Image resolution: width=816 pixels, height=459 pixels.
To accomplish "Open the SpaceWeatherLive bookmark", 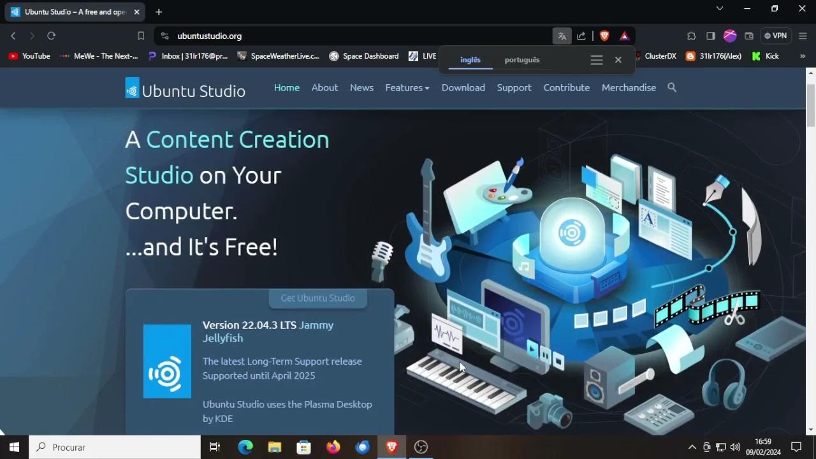I will (x=278, y=56).
